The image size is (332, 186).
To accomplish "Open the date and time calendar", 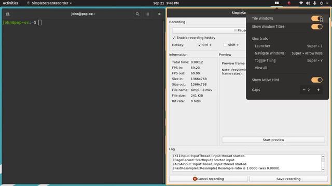I will coord(166,3).
